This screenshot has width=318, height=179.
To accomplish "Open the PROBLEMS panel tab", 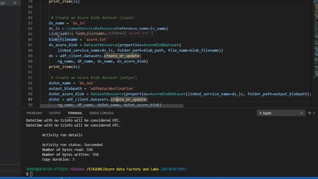I will 34,113.
